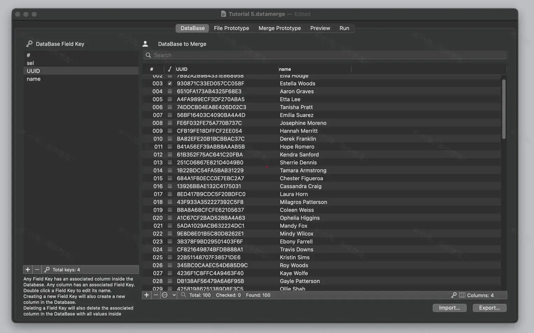Click the remove Field Key minus icon
Screen dimensions: 534x333
click(x=37, y=269)
